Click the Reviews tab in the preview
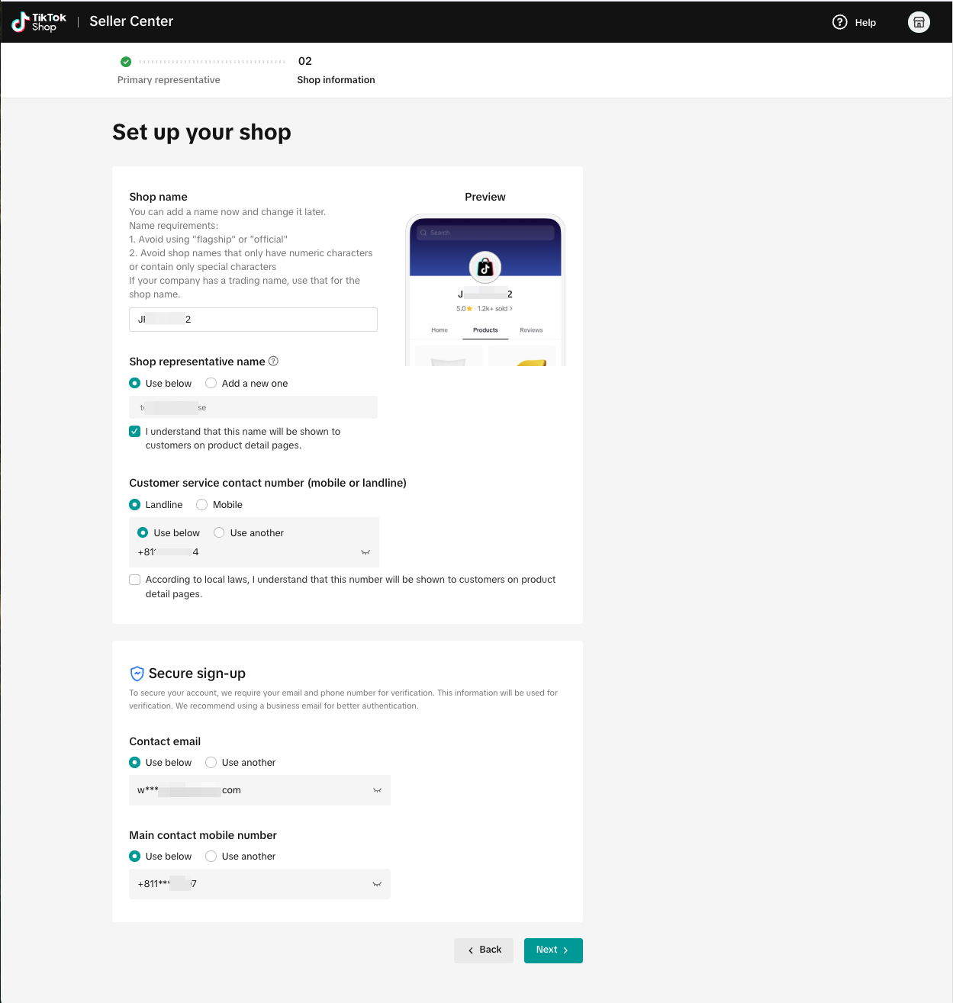This screenshot has height=1003, width=953. coord(531,330)
